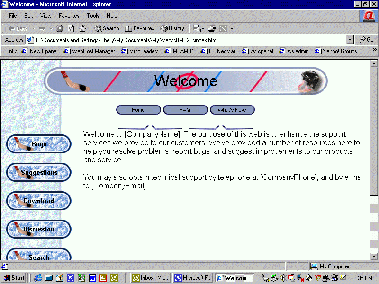The width and height of the screenshot is (379, 284).
Task: Open toolbar overflow dropdown arrow
Action: (232, 28)
